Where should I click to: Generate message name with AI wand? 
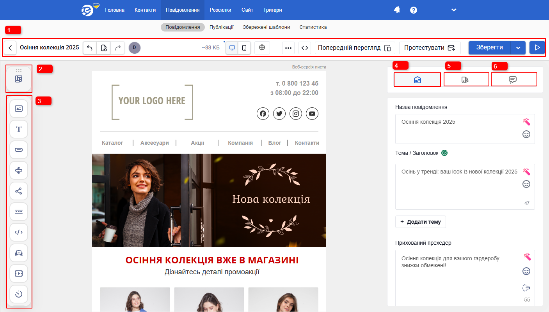(x=527, y=122)
